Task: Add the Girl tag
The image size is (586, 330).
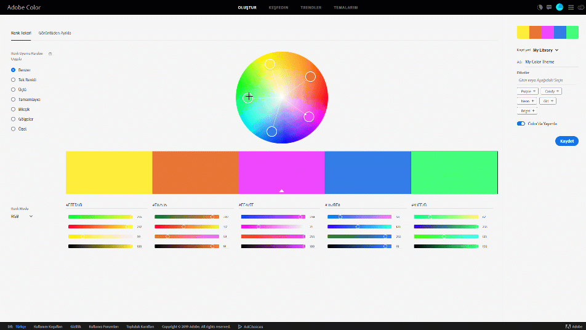Action: pyautogui.click(x=547, y=101)
